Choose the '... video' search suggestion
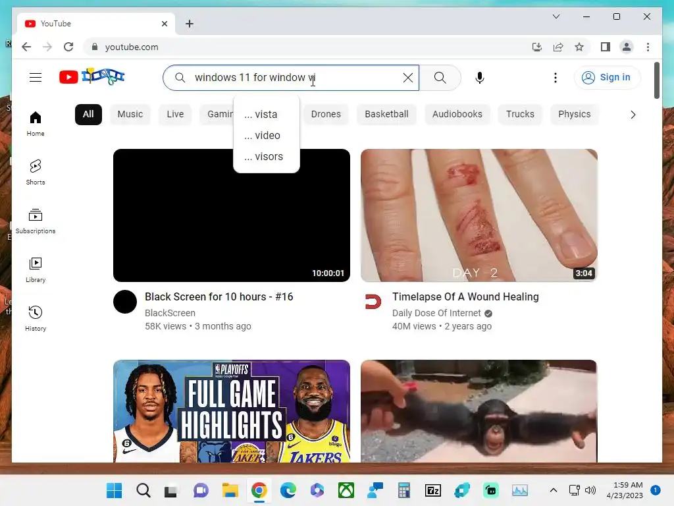 tap(267, 136)
